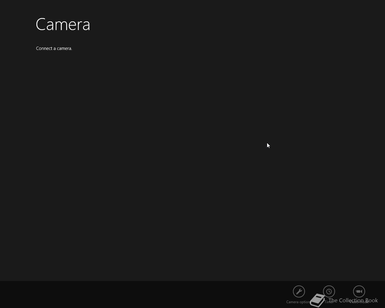Select the 'Connect a camera.' message
Viewport: 385px width, 308px height.
click(x=54, y=48)
